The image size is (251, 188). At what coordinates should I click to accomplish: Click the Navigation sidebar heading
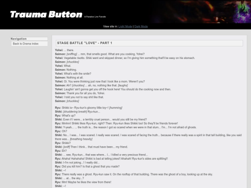(29, 39)
